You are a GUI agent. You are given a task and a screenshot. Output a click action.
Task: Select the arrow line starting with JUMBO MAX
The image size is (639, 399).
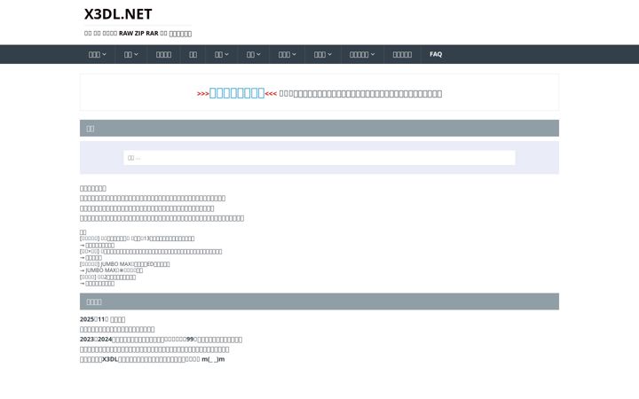click(111, 270)
